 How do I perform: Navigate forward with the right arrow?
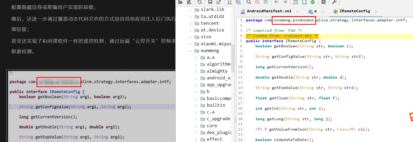pos(285,2)
